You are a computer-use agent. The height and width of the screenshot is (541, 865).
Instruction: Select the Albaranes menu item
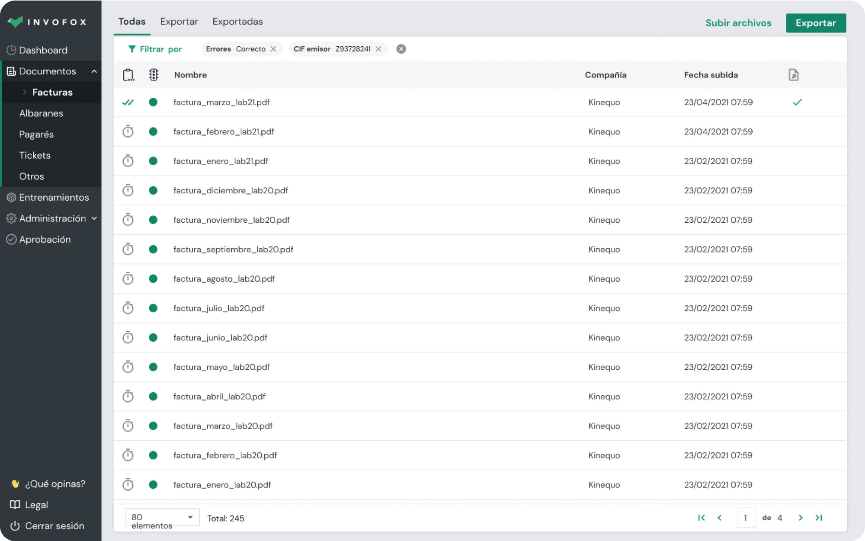(41, 113)
